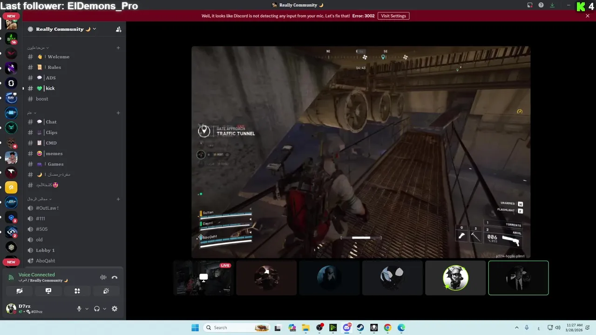Disconnect from voice with the hang-up icon
Image resolution: width=596 pixels, height=335 pixels.
pyautogui.click(x=115, y=277)
